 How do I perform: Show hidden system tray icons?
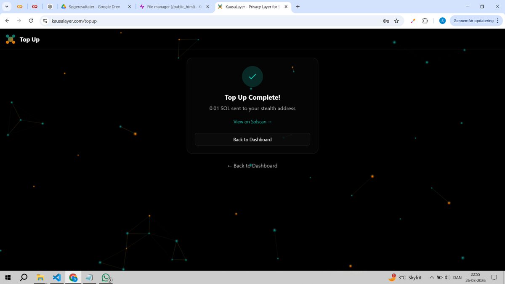point(431,278)
